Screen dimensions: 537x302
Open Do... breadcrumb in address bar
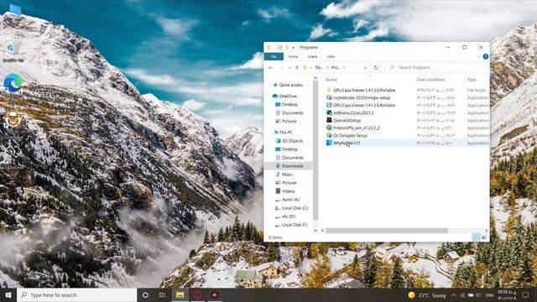(x=319, y=68)
